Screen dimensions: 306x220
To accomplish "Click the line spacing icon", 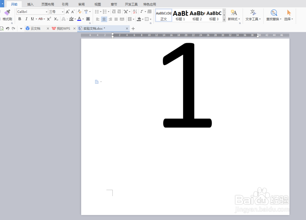I will click(x=129, y=19).
